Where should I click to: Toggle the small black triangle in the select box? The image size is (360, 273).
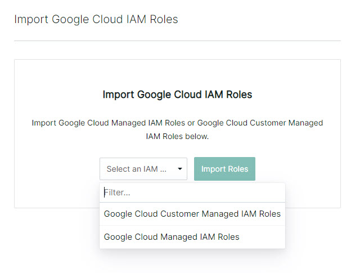[180, 169]
